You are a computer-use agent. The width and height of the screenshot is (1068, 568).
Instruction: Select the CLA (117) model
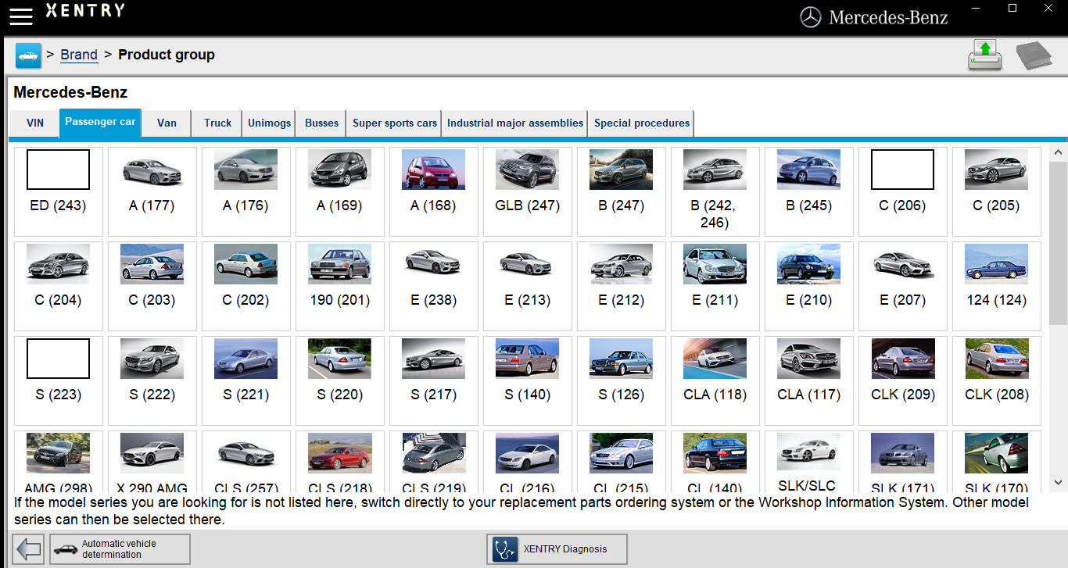tap(809, 380)
